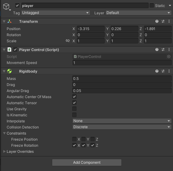Uncheck Automatic Tensor
The image size is (173, 171).
(74, 103)
